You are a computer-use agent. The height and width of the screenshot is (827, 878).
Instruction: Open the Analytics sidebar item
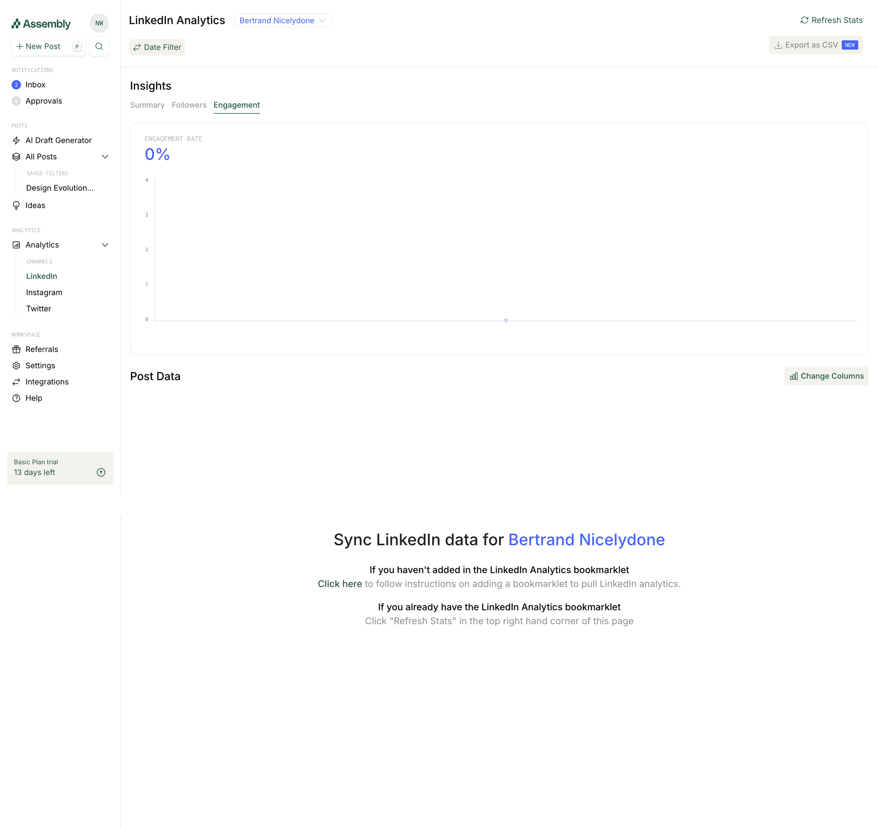click(x=42, y=245)
